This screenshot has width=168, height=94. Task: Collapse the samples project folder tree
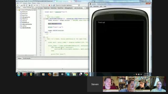point(17,10)
